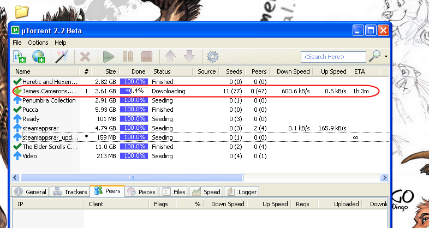Select the James.Camerons torrent row
The height and width of the screenshot is (228, 429).
[x=200, y=91]
